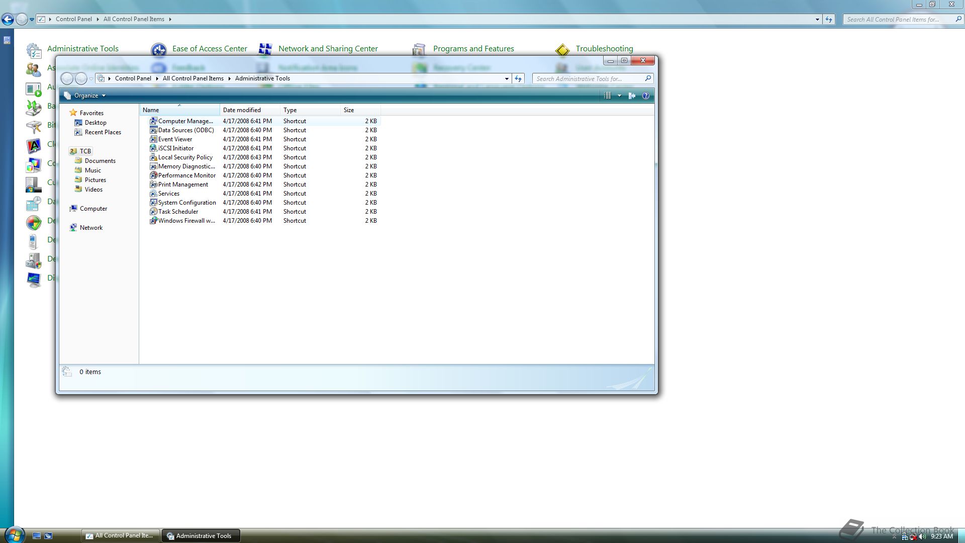Switch to All Control Panel Items taskbar button
The height and width of the screenshot is (543, 965).
[121, 535]
